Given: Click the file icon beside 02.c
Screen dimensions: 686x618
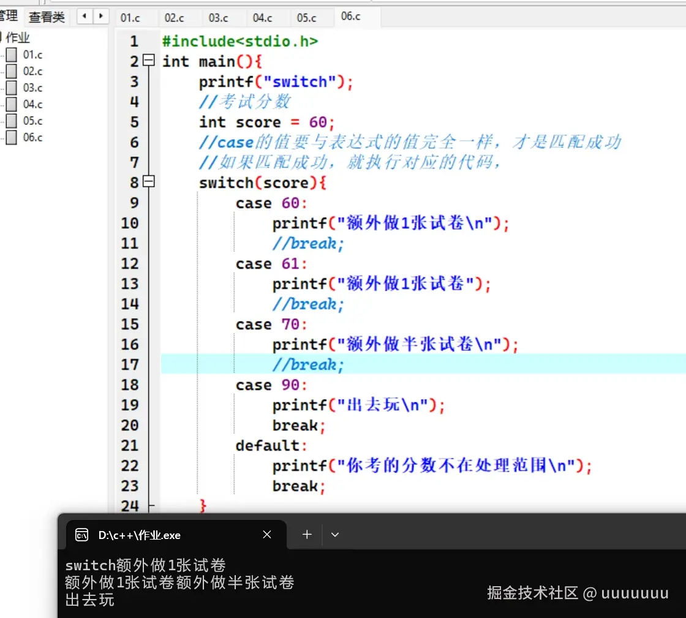Looking at the screenshot, I should click(x=12, y=71).
